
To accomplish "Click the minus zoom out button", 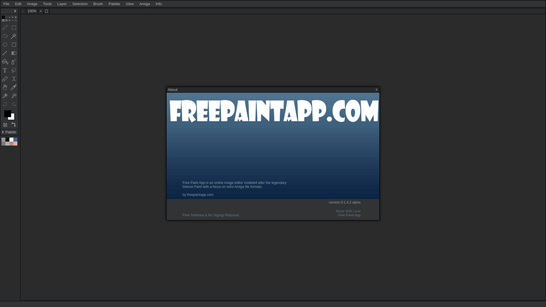I will [23, 11].
